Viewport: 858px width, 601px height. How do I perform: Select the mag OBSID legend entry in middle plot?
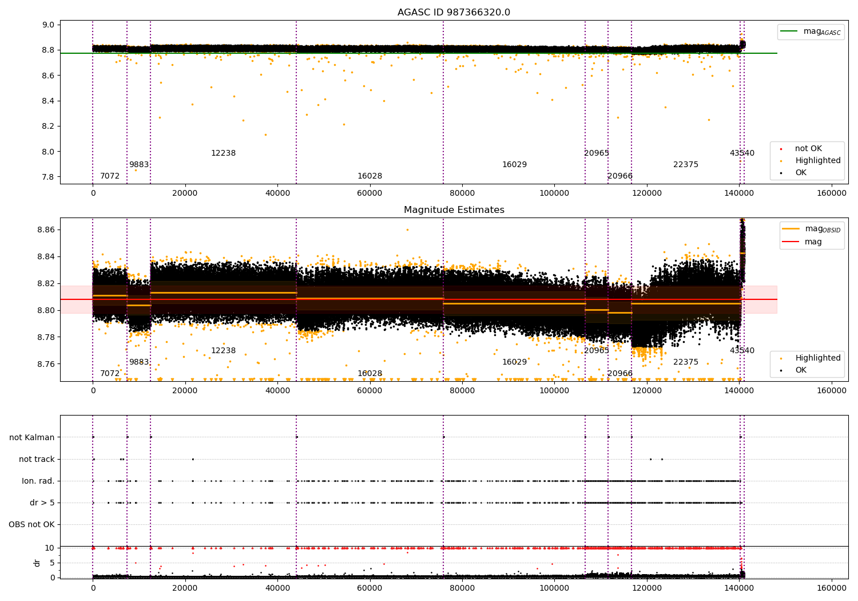coord(812,230)
